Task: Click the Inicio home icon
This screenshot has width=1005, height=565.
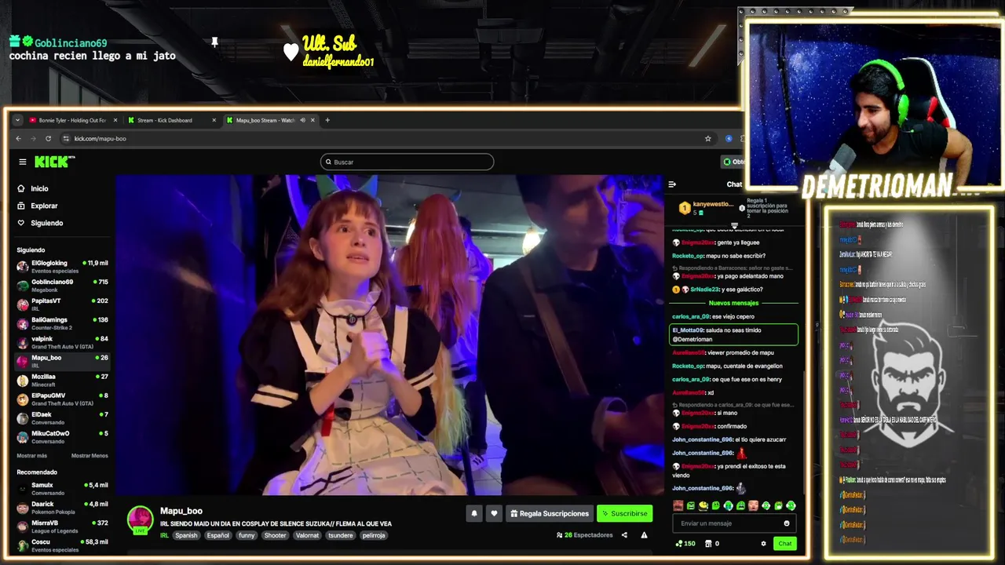Action: coord(21,188)
